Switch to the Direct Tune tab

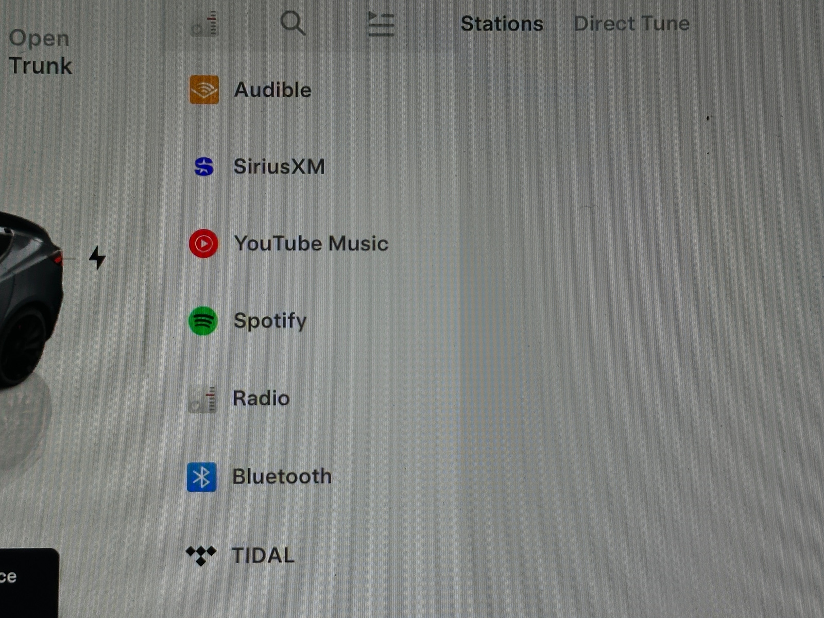point(631,24)
